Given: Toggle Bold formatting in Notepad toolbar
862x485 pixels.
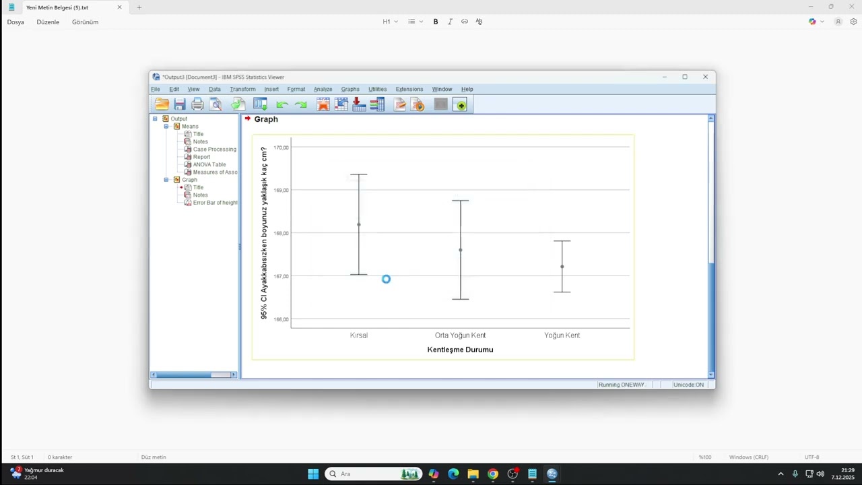Looking at the screenshot, I should (436, 22).
